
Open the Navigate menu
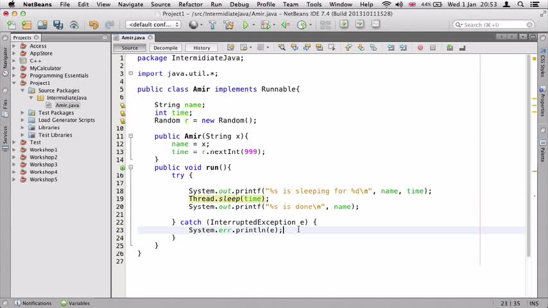[130, 4]
